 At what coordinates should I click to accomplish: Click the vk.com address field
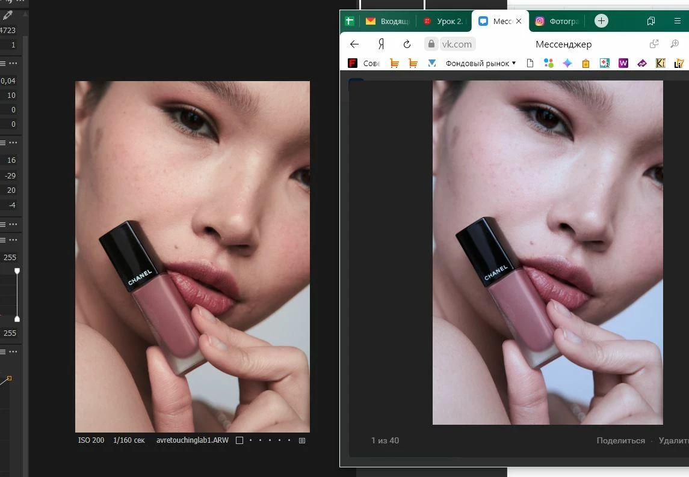pyautogui.click(x=457, y=44)
